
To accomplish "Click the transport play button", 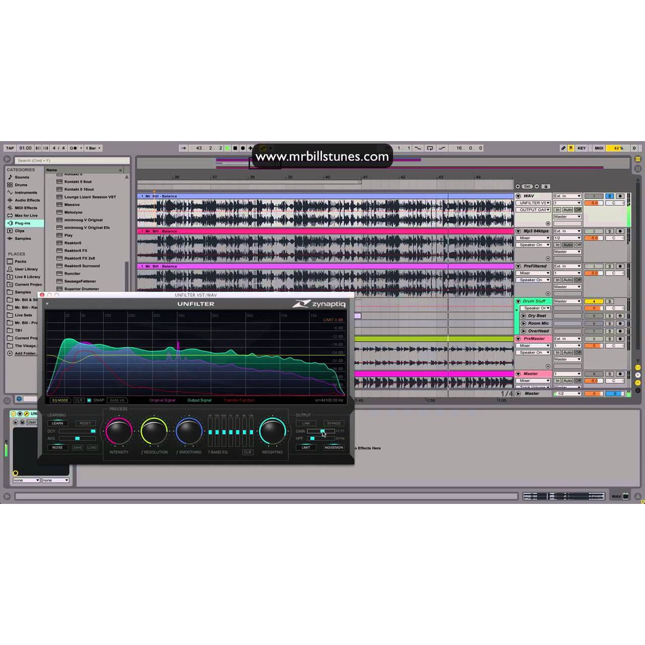I will [x=227, y=148].
